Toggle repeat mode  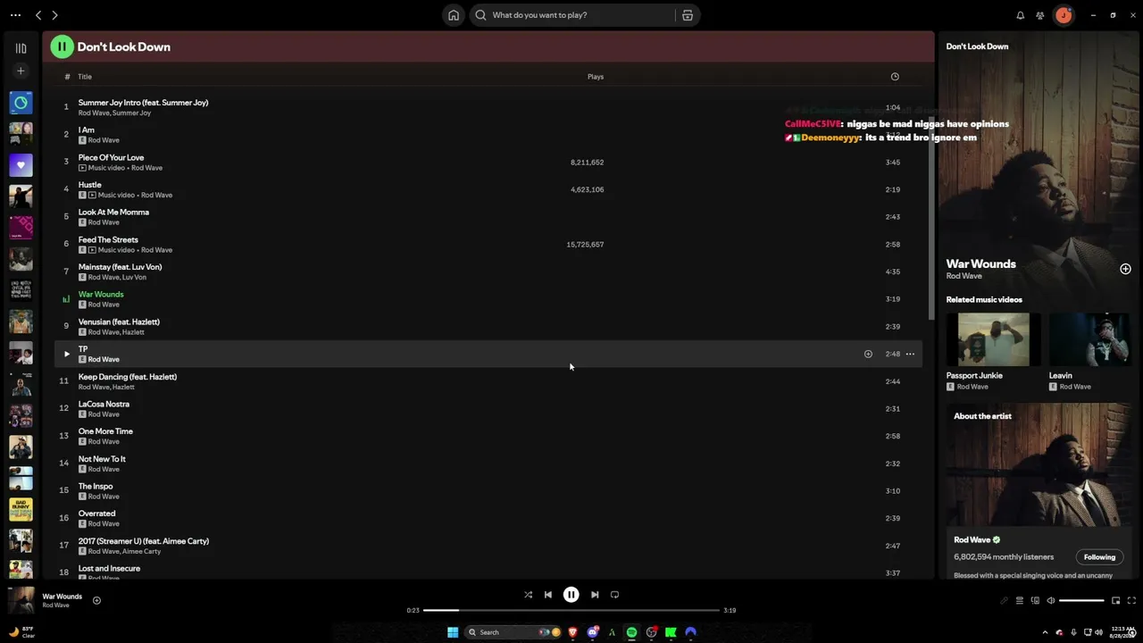click(x=614, y=595)
